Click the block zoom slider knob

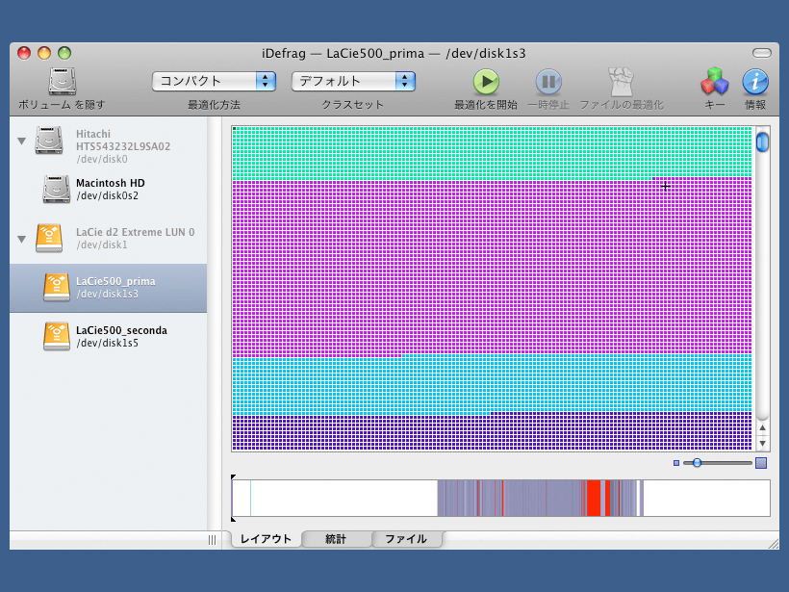[x=697, y=463]
